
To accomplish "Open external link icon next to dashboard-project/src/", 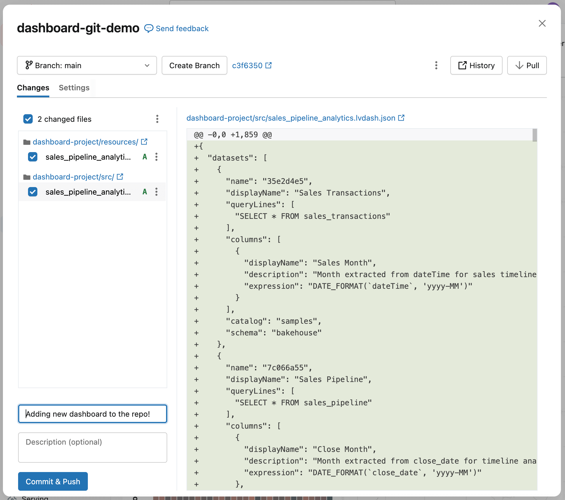I will click(x=120, y=177).
